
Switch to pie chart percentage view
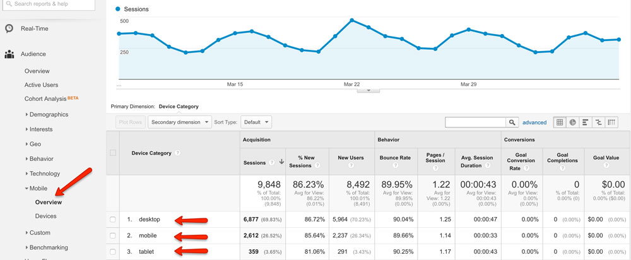pos(572,122)
